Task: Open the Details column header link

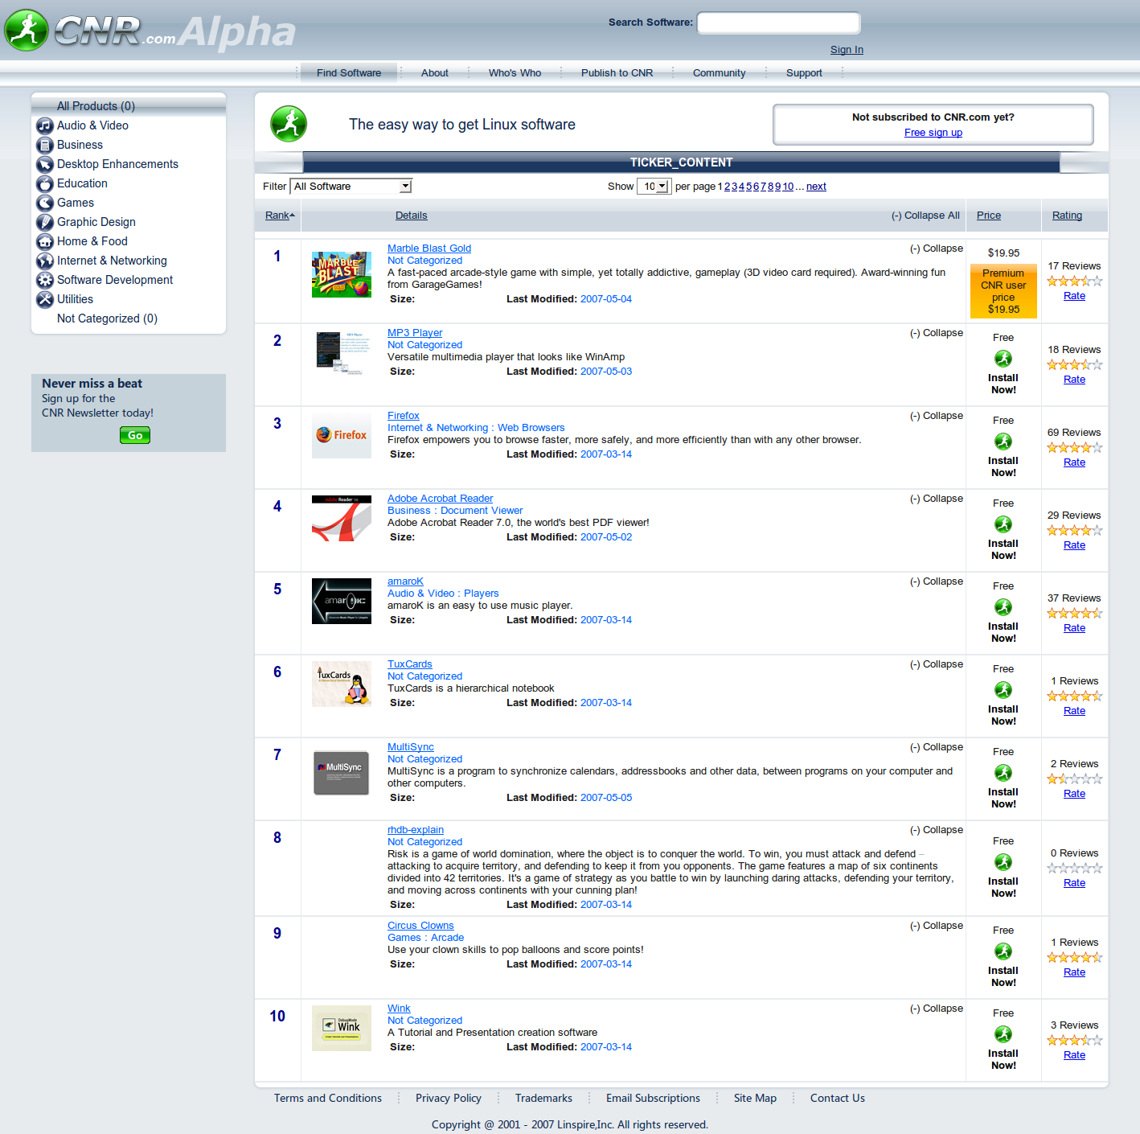Action: tap(411, 216)
